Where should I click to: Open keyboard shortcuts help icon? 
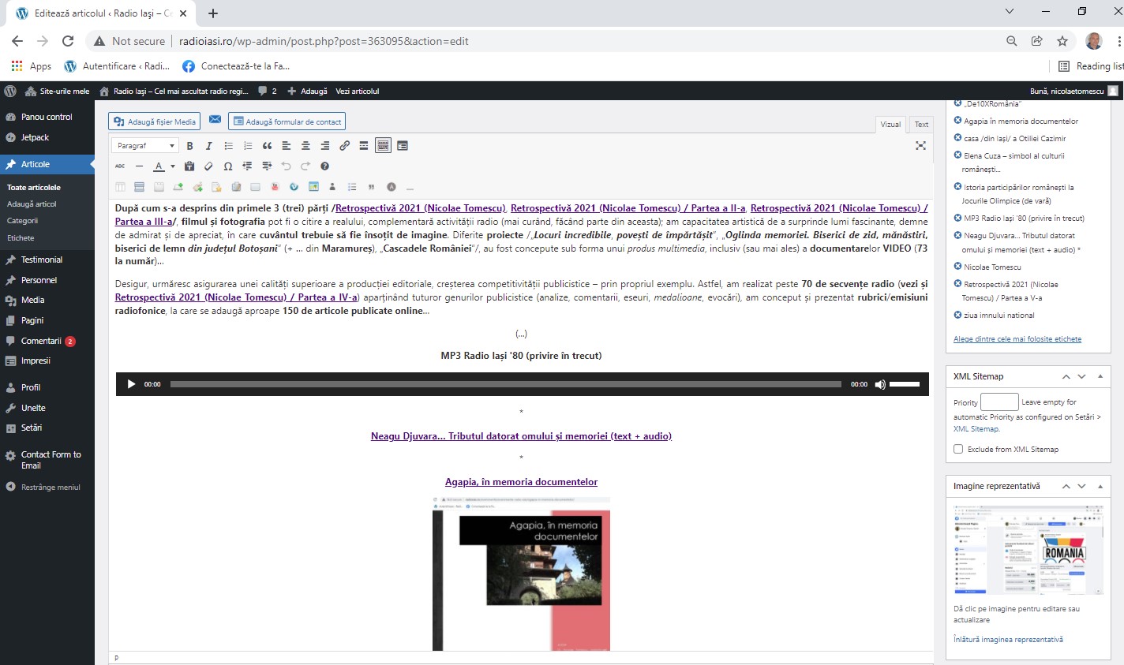pyautogui.click(x=324, y=166)
